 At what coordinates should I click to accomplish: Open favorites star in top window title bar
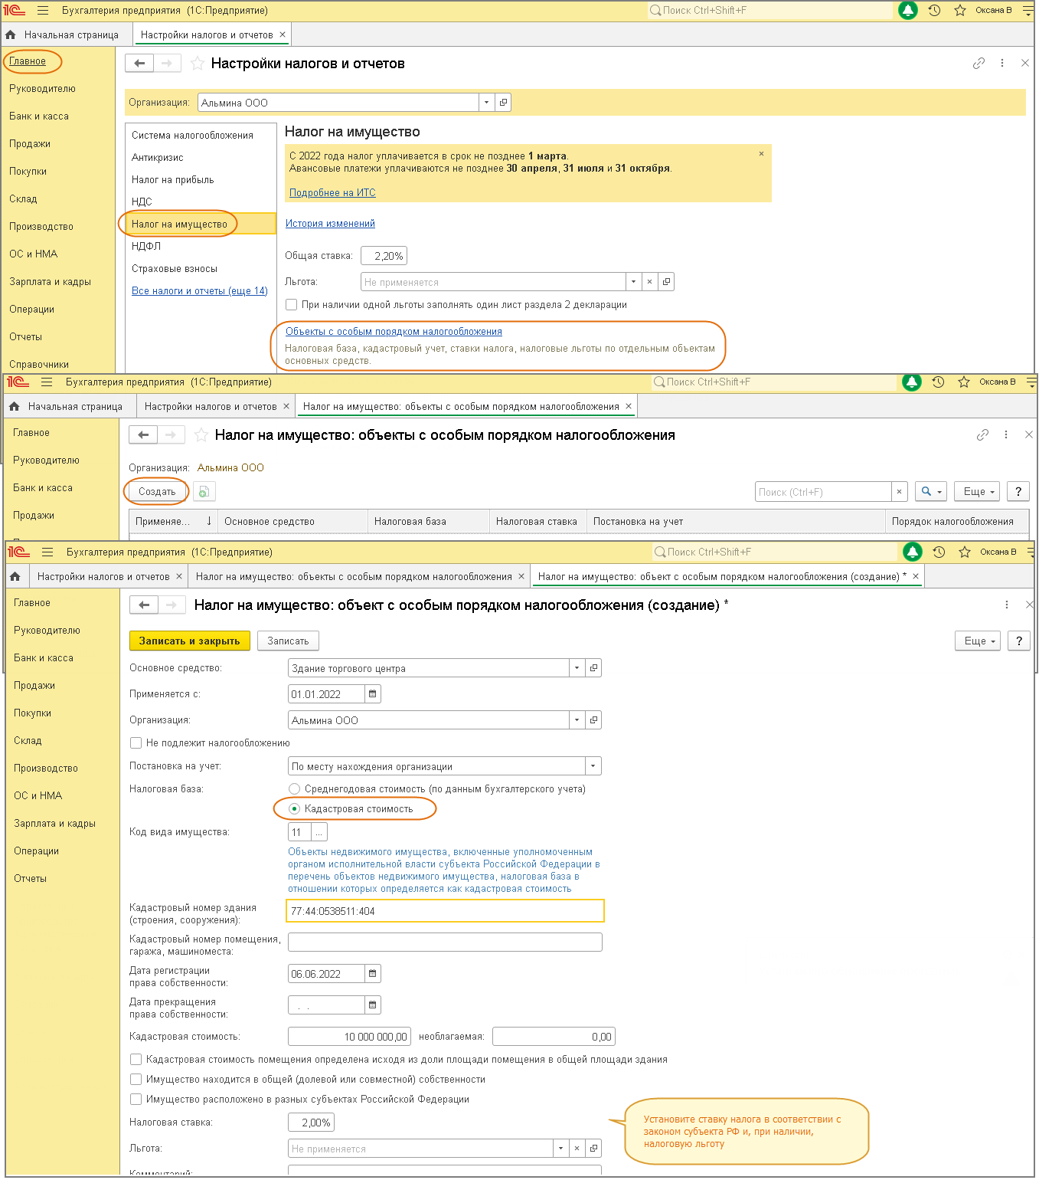click(960, 11)
